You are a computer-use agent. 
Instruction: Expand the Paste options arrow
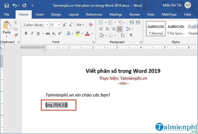(x=7, y=36)
